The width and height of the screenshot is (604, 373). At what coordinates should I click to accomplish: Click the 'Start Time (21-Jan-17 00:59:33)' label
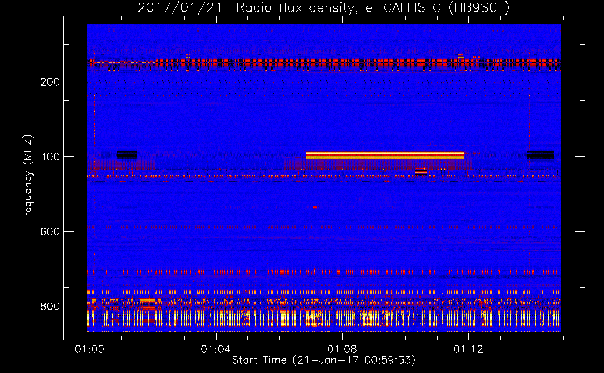coord(324,360)
